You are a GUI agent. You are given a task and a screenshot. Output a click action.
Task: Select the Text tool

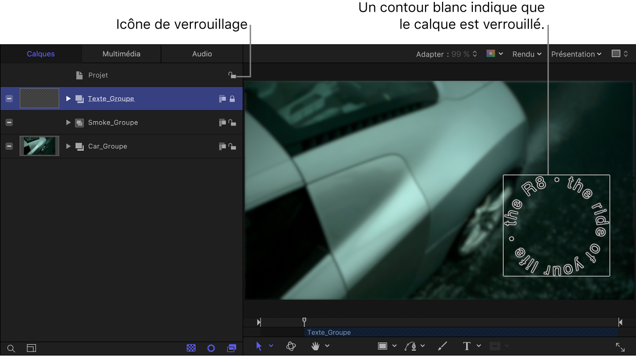467,346
